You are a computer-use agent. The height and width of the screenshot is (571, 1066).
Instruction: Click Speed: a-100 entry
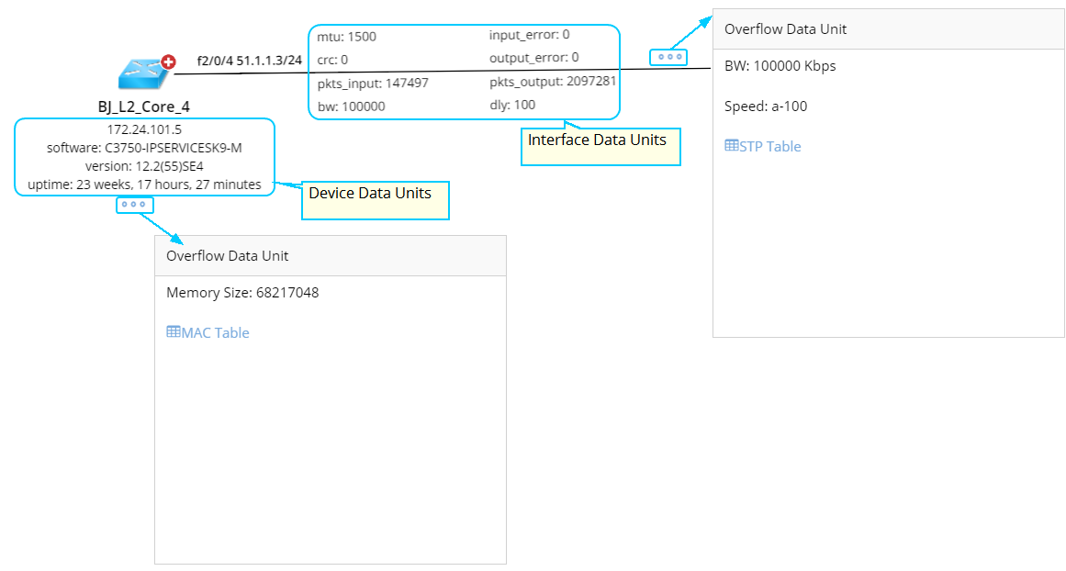(x=766, y=106)
